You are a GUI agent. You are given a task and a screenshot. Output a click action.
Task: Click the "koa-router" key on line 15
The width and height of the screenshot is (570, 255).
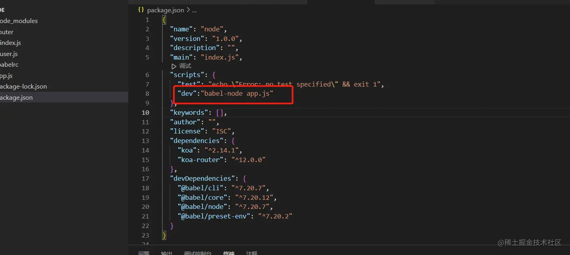(200, 160)
